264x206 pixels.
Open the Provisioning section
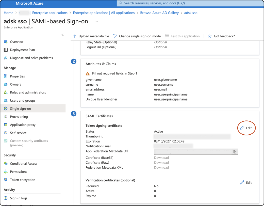click(19, 117)
